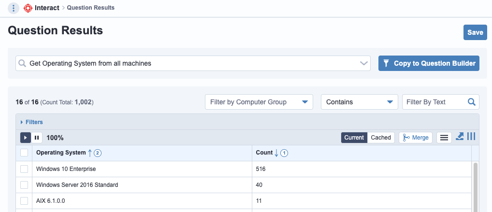The width and height of the screenshot is (492, 212).
Task: Check the Windows Server 2016 Standard checkbox
Action: [x=24, y=185]
